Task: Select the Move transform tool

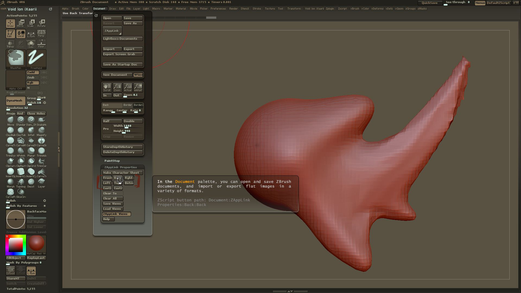Action: pos(21,23)
